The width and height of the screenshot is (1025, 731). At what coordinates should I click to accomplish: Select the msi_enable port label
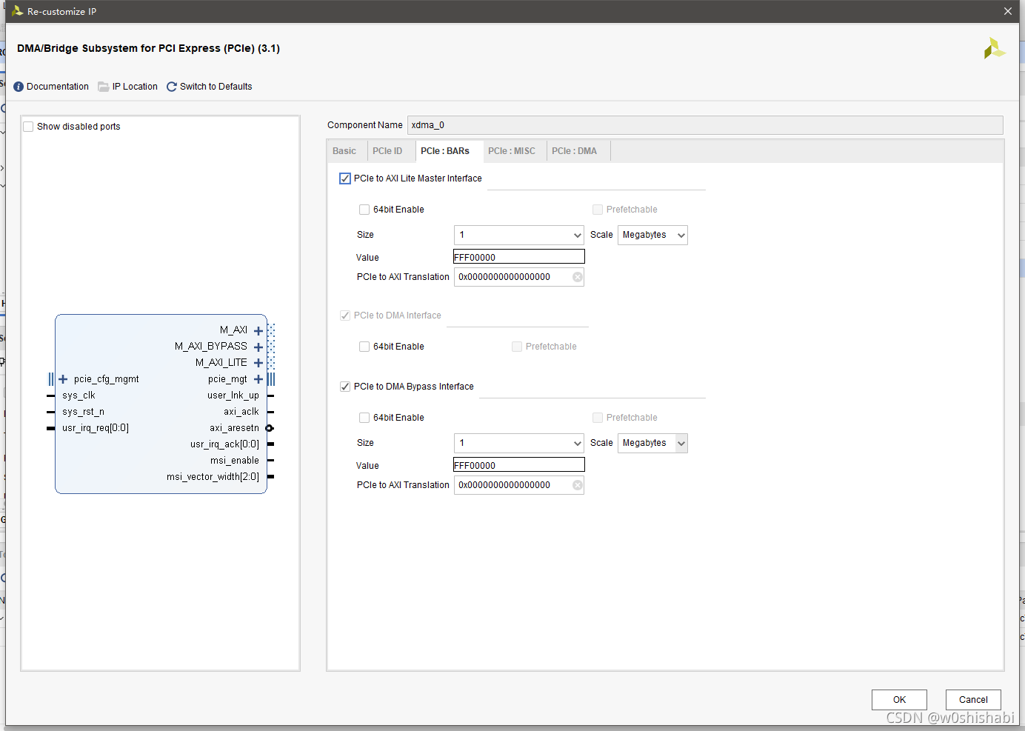tap(235, 461)
